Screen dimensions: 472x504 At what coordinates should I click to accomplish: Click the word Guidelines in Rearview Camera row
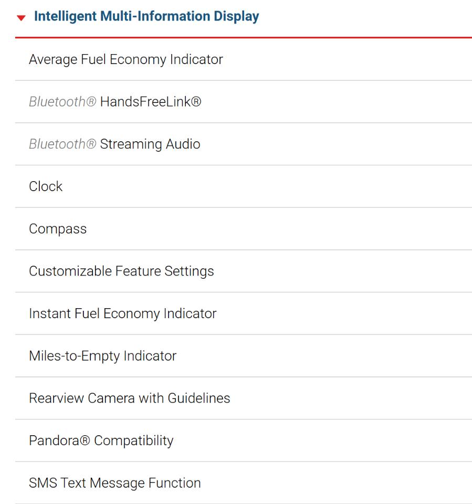[199, 398]
